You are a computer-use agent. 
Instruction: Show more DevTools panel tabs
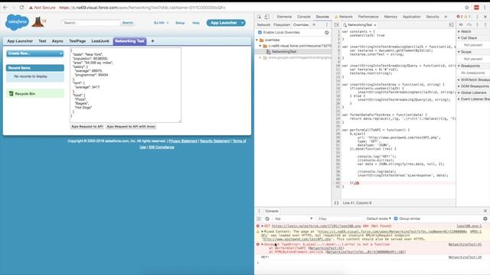click(x=446, y=17)
